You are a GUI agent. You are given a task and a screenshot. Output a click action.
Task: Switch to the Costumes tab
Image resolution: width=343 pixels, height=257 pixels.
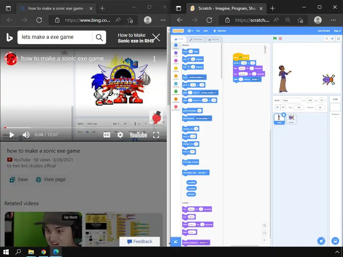pos(196,39)
